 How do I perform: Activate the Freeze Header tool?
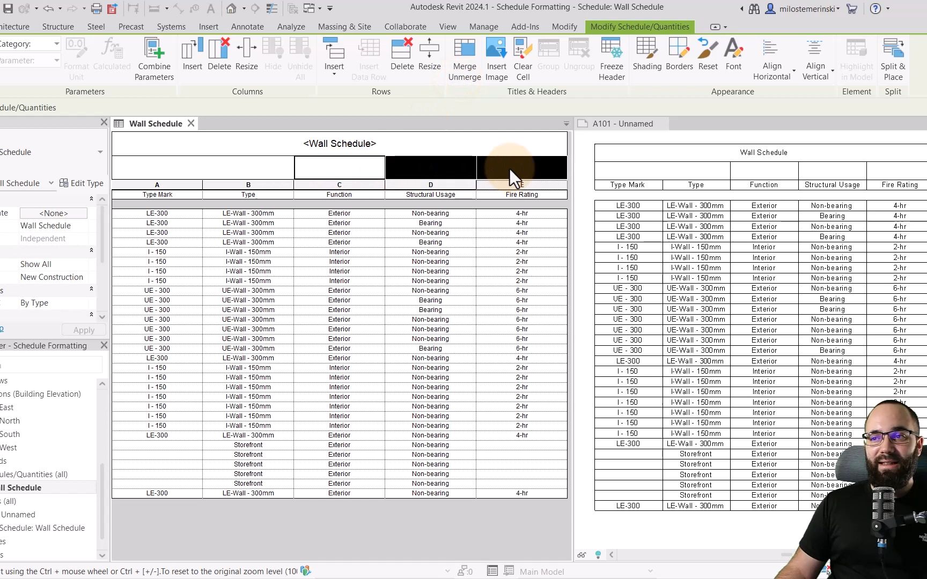pyautogui.click(x=612, y=58)
